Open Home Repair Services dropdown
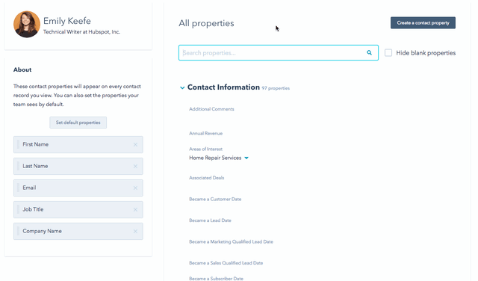 pos(246,158)
